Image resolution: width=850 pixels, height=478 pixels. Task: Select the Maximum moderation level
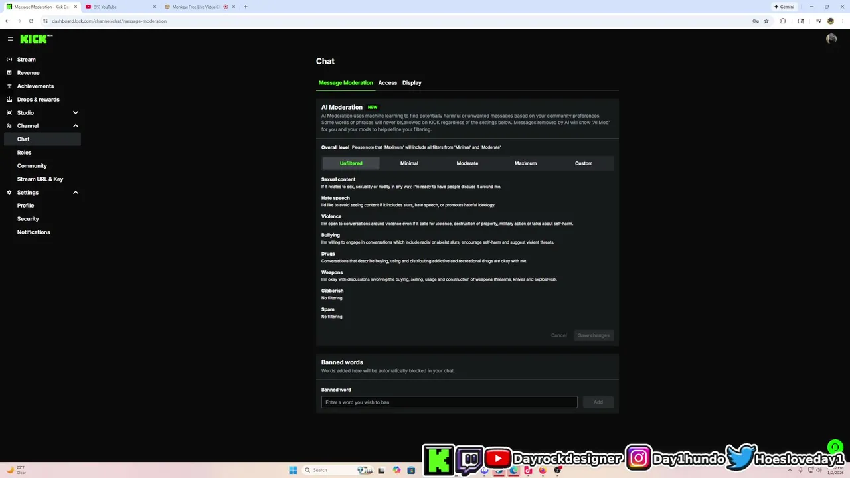(525, 163)
